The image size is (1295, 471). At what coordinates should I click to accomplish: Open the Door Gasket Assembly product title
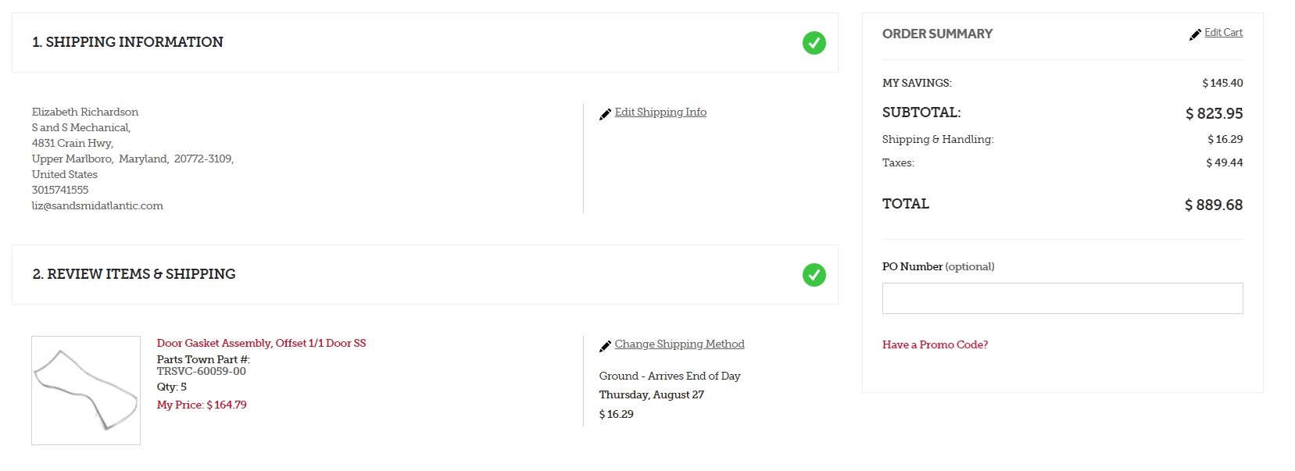point(261,344)
